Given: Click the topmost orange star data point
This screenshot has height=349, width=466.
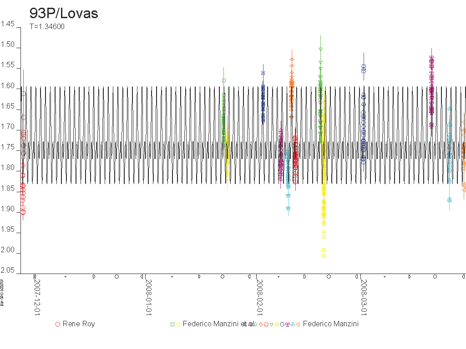Looking at the screenshot, I should click(x=292, y=60).
